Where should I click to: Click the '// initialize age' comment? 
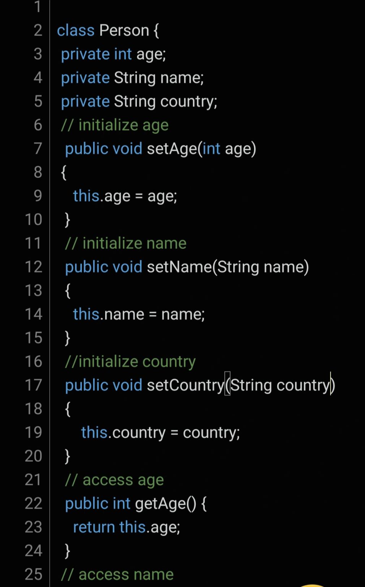point(115,125)
